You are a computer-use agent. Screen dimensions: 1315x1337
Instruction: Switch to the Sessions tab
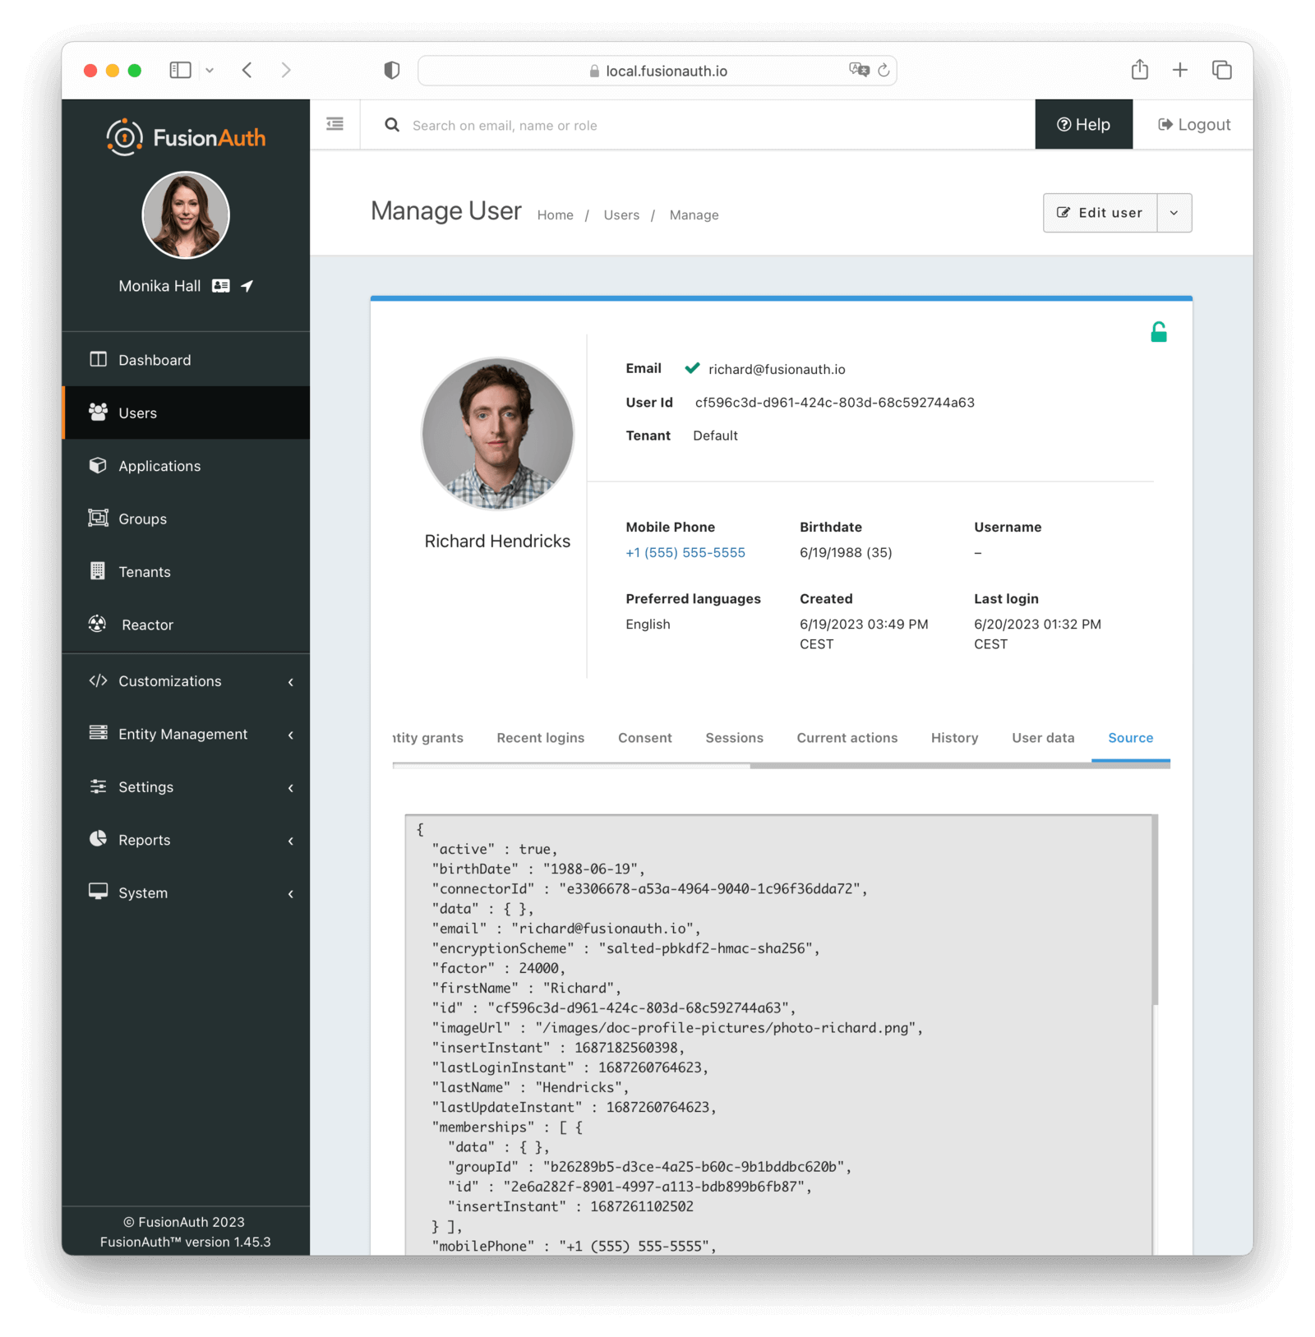click(x=735, y=738)
